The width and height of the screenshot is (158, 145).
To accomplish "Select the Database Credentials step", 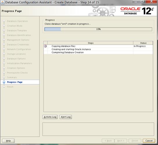I will pyautogui.click(x=18, y=45).
